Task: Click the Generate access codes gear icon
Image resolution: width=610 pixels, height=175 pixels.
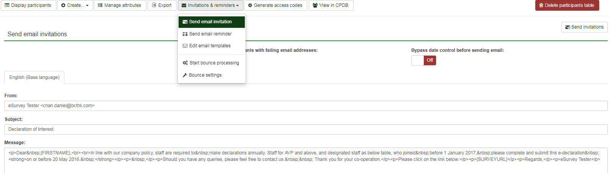Action: (x=250, y=5)
